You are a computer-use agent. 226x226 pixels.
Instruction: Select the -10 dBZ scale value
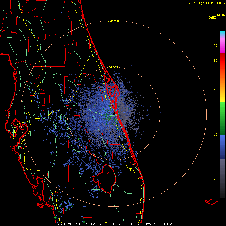click(x=215, y=164)
